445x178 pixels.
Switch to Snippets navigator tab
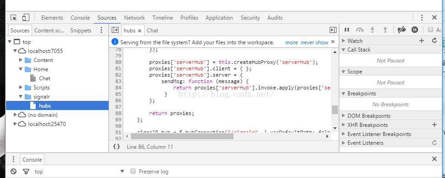pyautogui.click(x=81, y=30)
